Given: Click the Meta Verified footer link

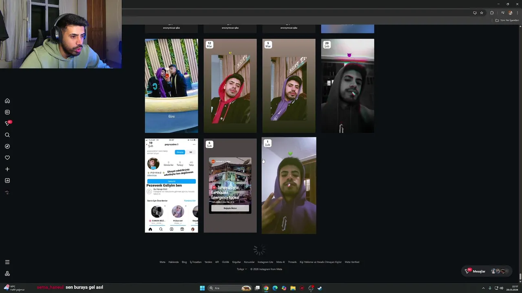Looking at the screenshot, I should (x=352, y=262).
